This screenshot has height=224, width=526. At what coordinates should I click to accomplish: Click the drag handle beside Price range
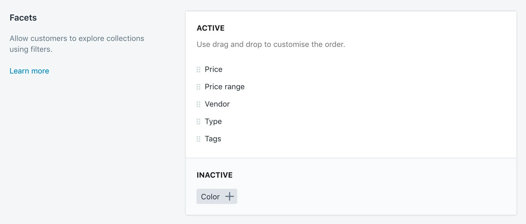click(198, 87)
